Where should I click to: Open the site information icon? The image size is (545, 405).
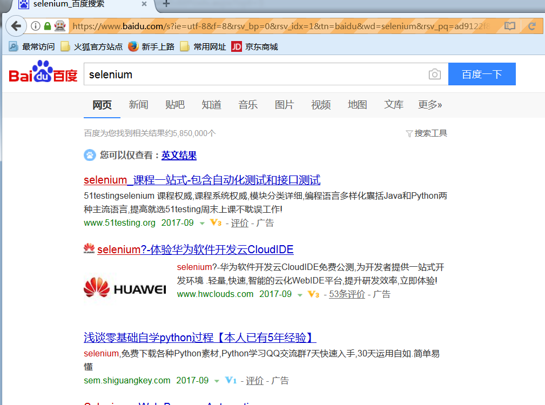[x=36, y=26]
